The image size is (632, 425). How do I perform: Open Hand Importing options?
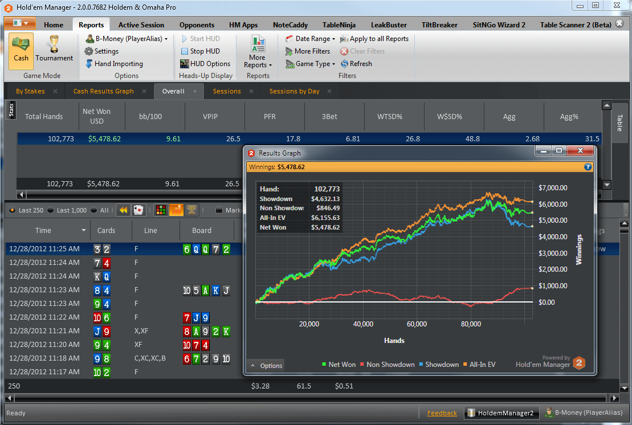coord(114,64)
